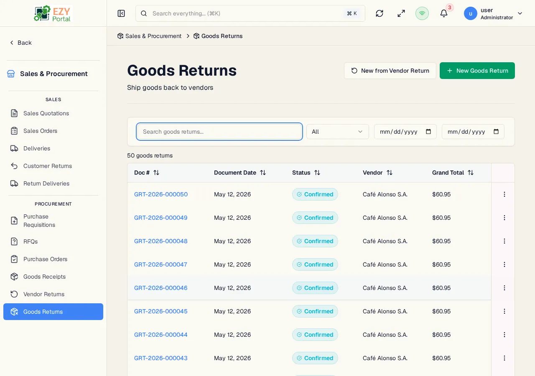Click New Goods Return button
Viewport: 535px width, 376px height.
pyautogui.click(x=477, y=71)
